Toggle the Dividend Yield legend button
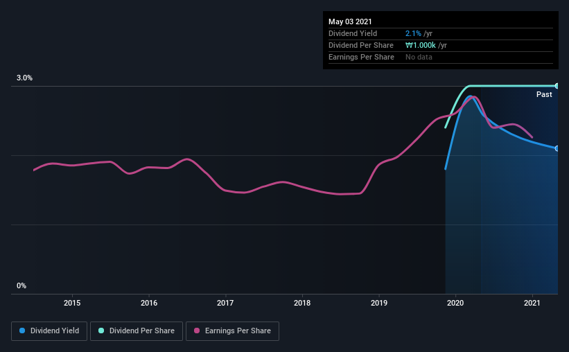 point(49,331)
